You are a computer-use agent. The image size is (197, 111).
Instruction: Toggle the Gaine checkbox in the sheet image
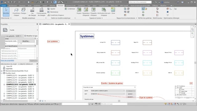click(x=178, y=88)
